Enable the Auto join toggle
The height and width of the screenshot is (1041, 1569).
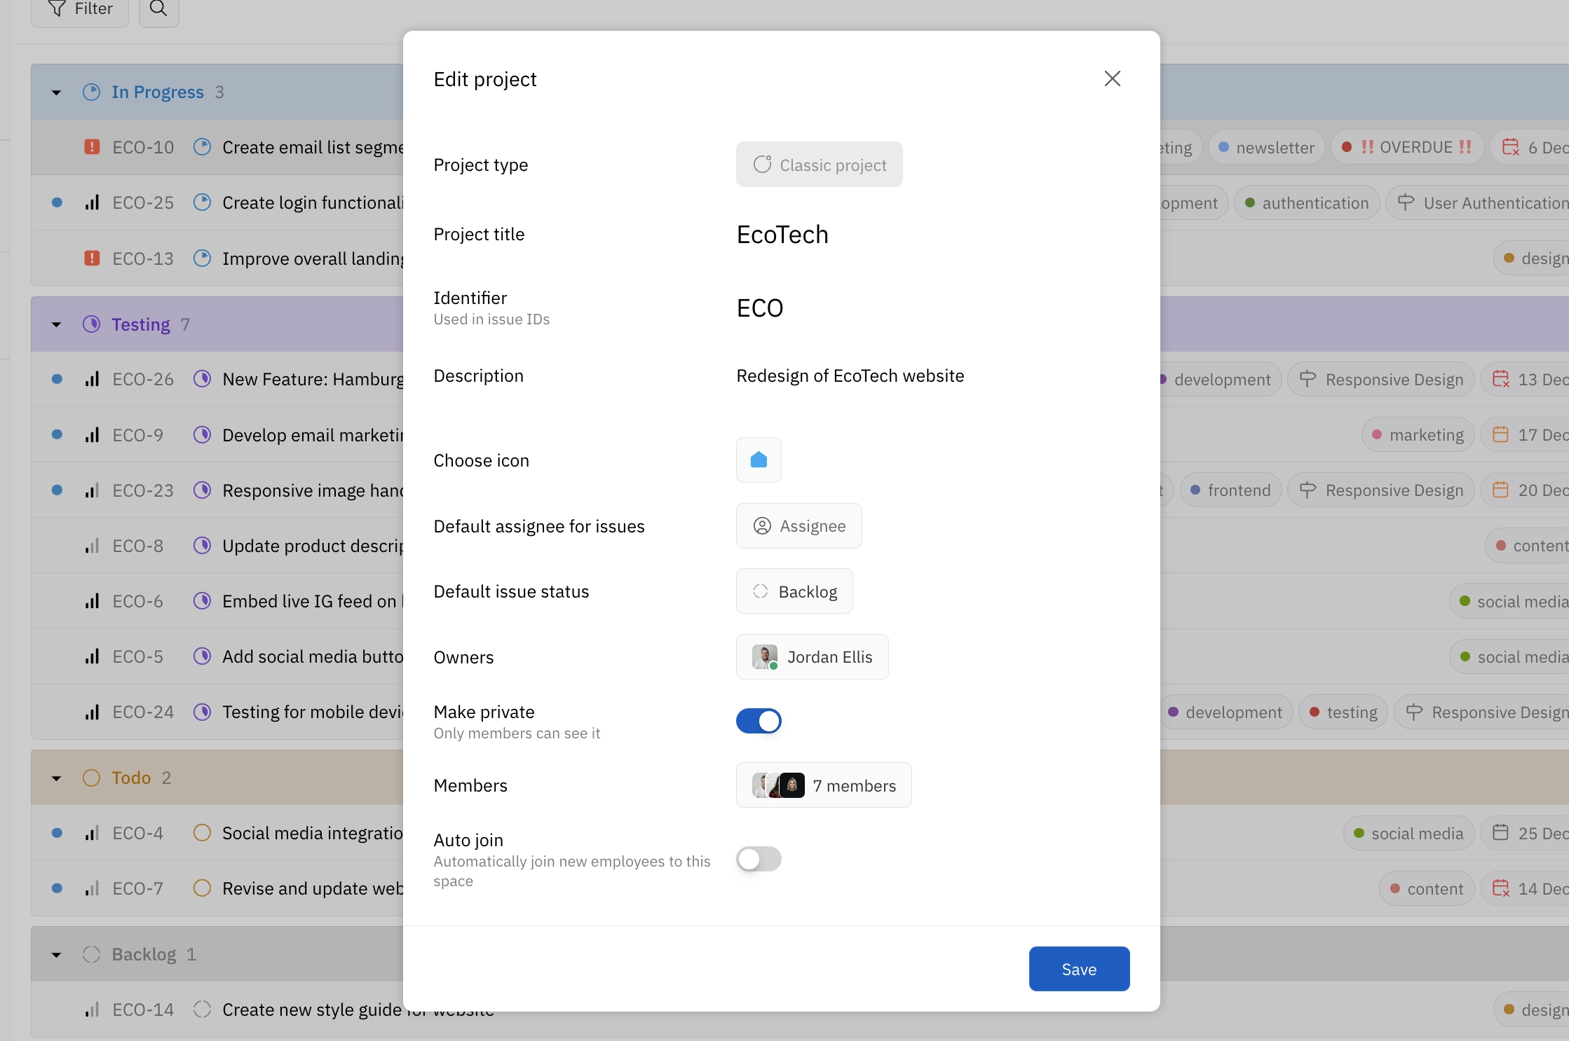pos(759,860)
